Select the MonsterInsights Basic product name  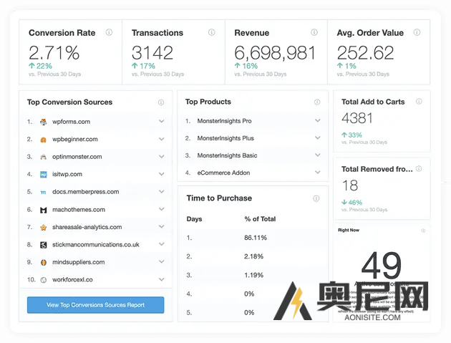(x=227, y=155)
